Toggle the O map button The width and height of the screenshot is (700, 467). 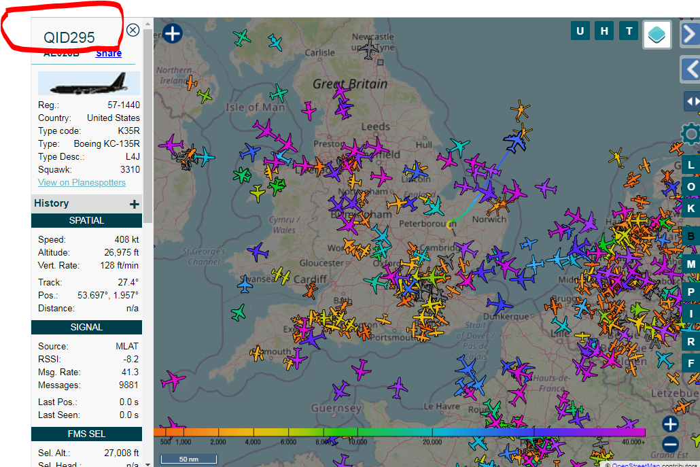point(691,187)
